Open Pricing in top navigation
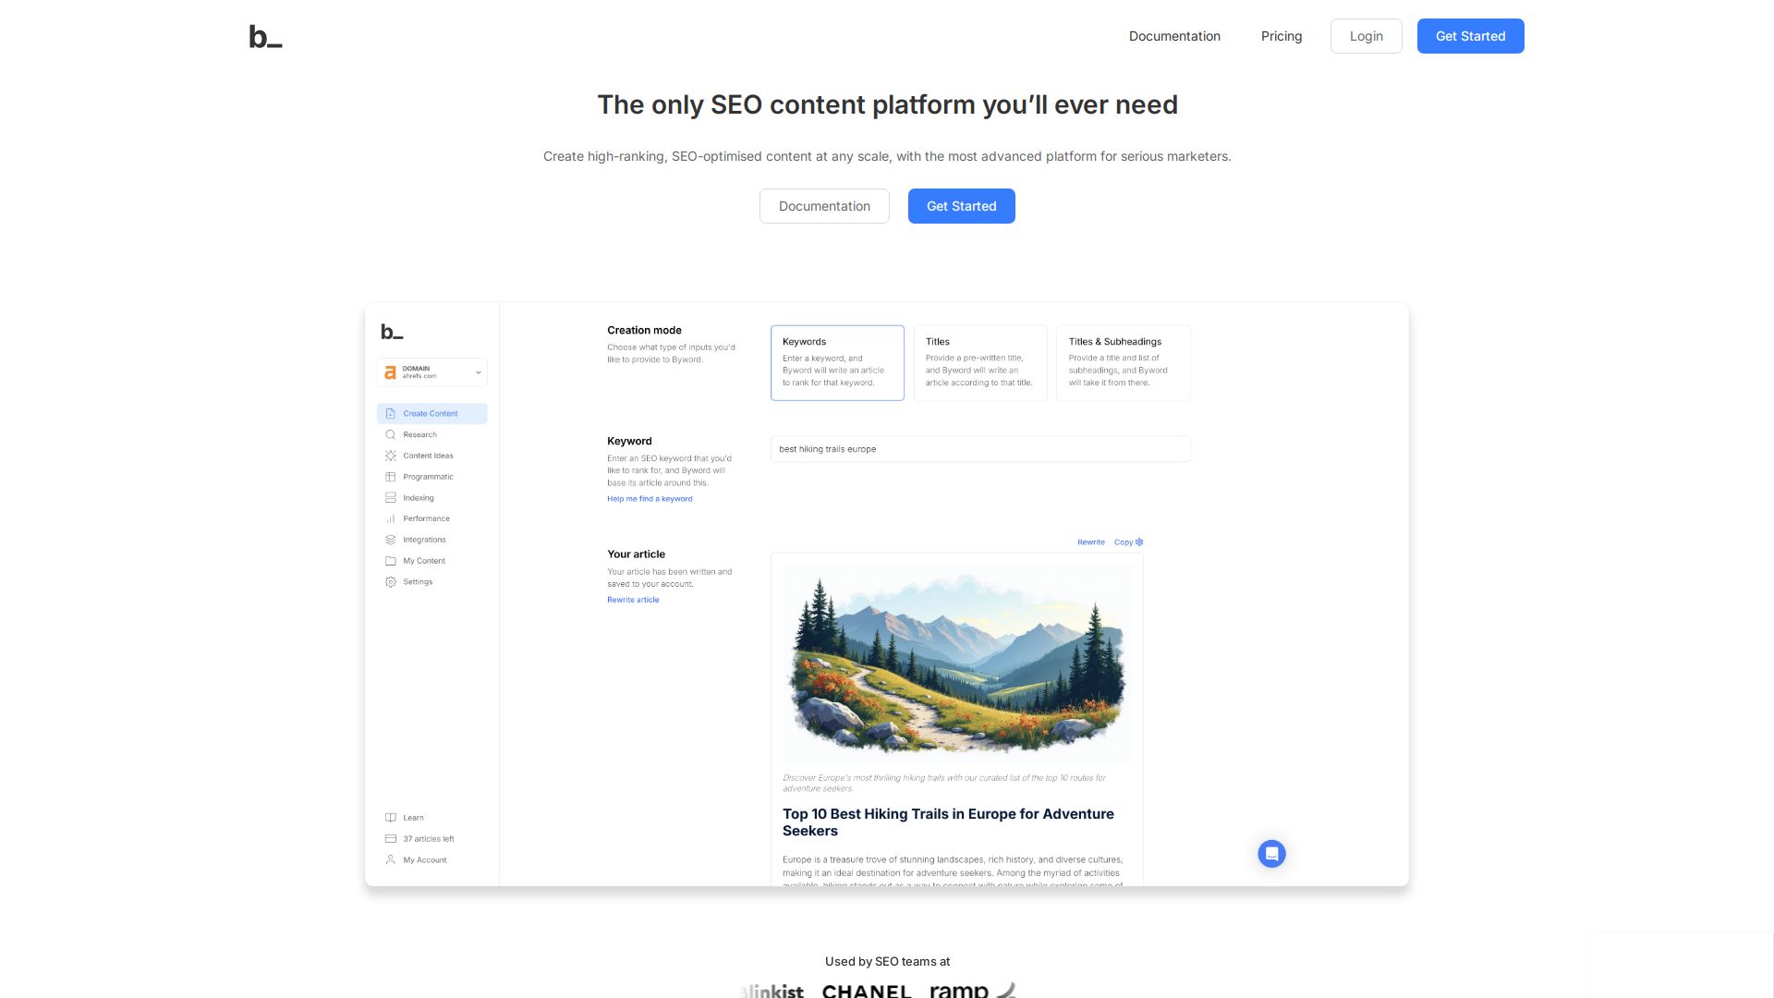Screen dimensions: 1774x998 [1281, 36]
